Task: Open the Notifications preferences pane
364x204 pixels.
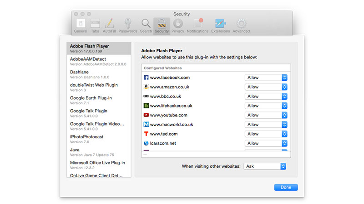Action: coord(197,26)
